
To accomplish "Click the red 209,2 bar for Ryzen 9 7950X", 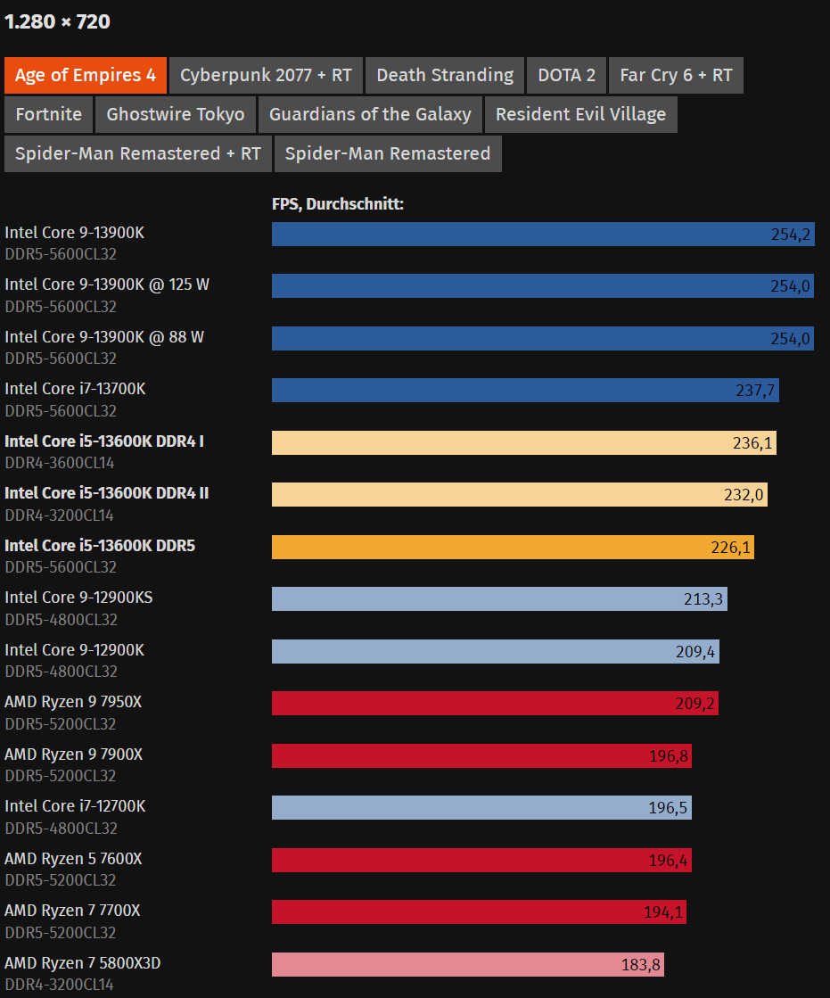I will (495, 704).
